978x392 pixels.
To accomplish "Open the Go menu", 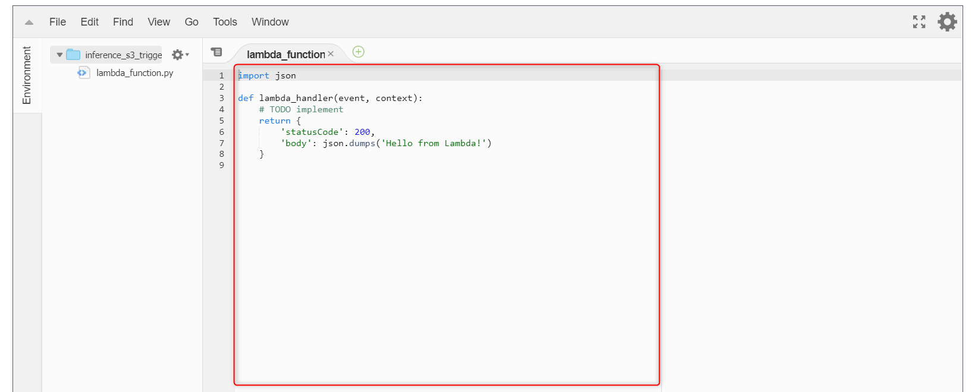I will pos(192,22).
